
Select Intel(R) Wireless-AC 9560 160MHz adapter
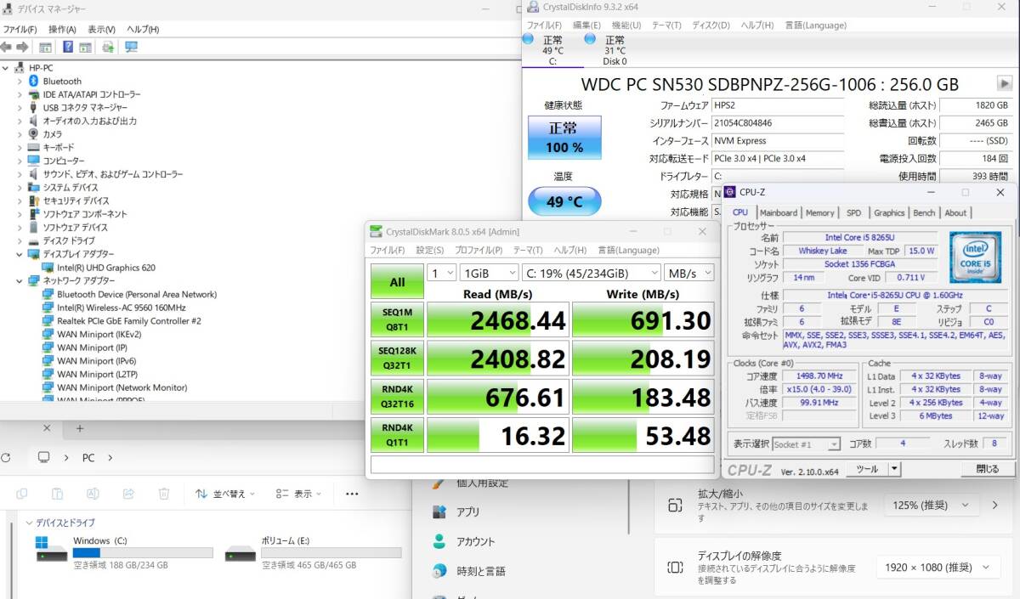click(x=121, y=308)
